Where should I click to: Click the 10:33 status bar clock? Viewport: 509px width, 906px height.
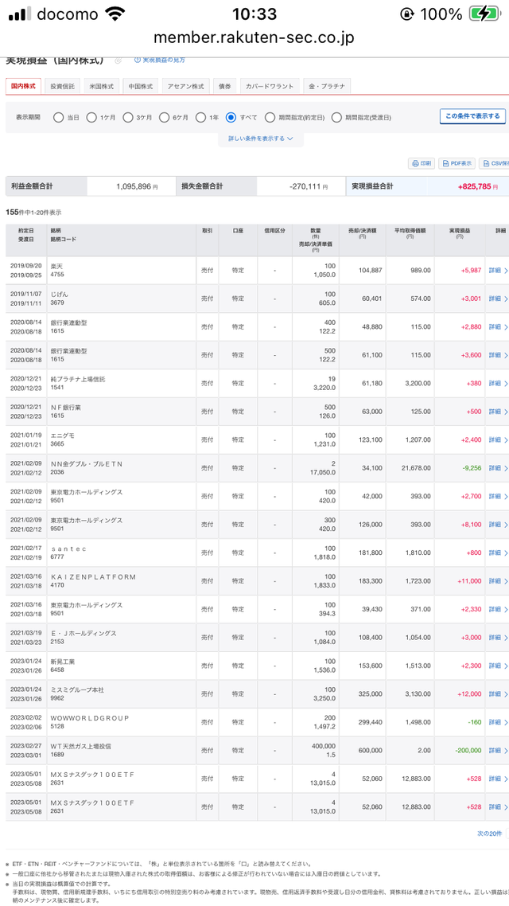pos(254,14)
